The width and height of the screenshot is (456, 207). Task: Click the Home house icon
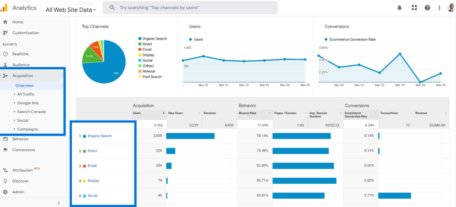coord(5,22)
